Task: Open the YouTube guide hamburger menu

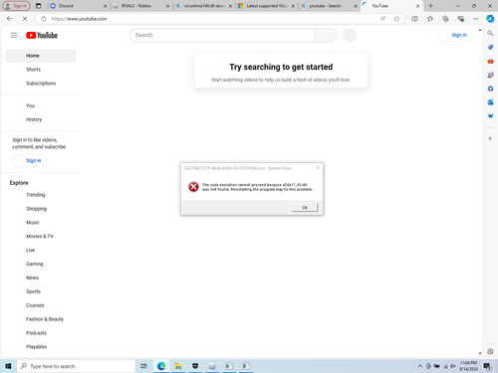Action: point(14,35)
